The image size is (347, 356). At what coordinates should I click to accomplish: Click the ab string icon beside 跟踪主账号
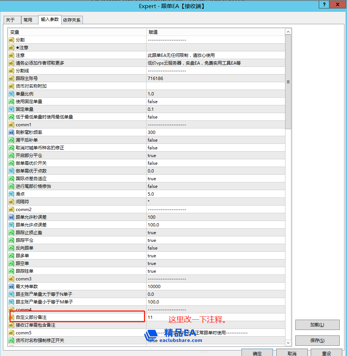coord(11,78)
